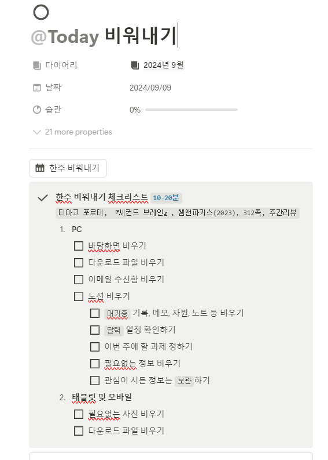Click the 다이어리 property book icon

point(37,65)
